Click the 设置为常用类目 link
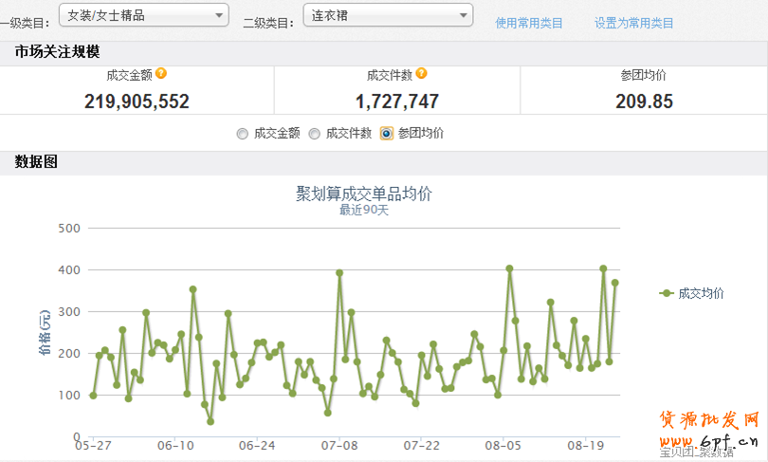This screenshot has width=768, height=462. point(633,23)
